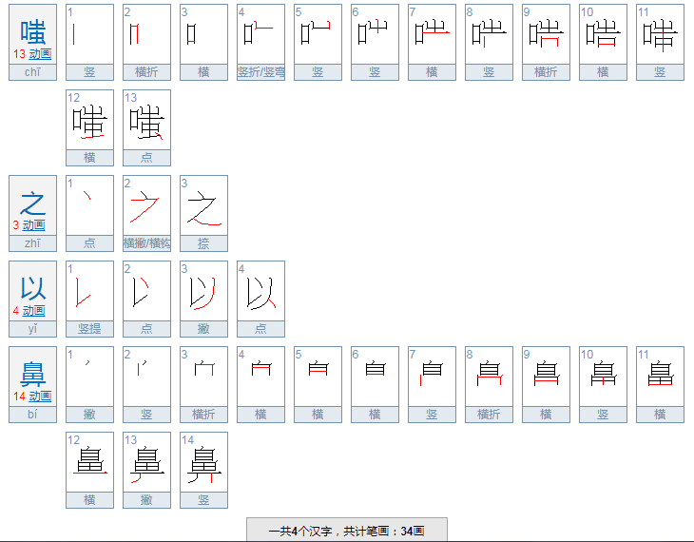
Task: Select stroke 8 横折 tile of 鼻
Action: coord(489,378)
